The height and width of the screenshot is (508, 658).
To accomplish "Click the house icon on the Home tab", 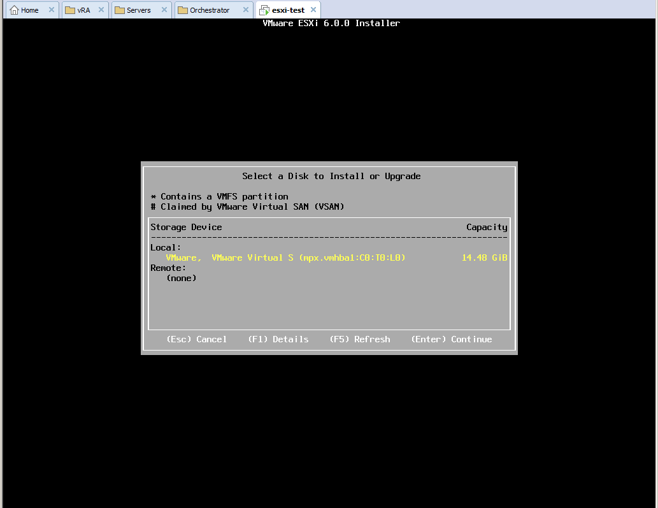I will (x=14, y=10).
